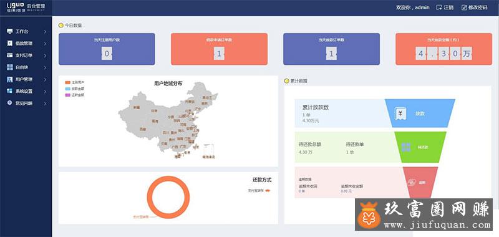Click the 常见问题 question-mark icon
Image resolution: width=499 pixels, height=237 pixels.
(x=9, y=103)
